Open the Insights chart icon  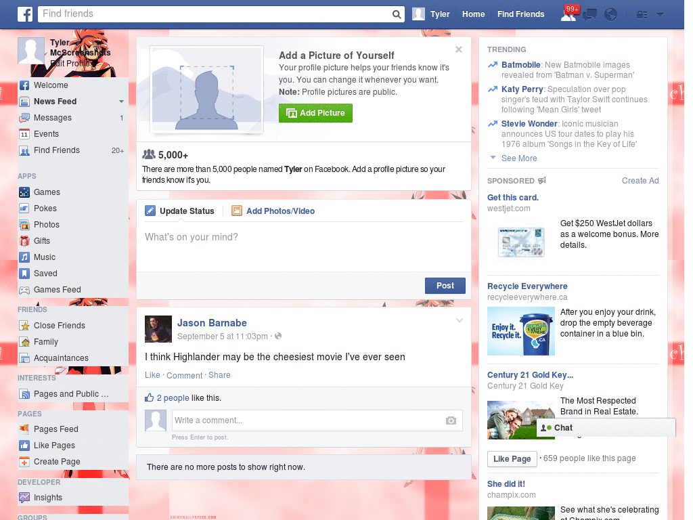[24, 498]
